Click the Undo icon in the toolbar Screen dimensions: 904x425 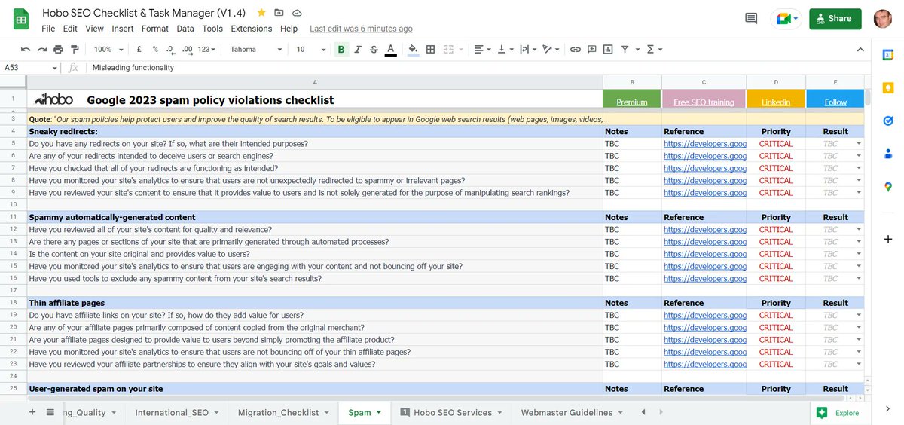[x=26, y=50]
